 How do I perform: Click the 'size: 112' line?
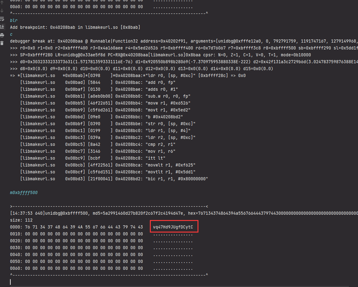tap(21, 220)
